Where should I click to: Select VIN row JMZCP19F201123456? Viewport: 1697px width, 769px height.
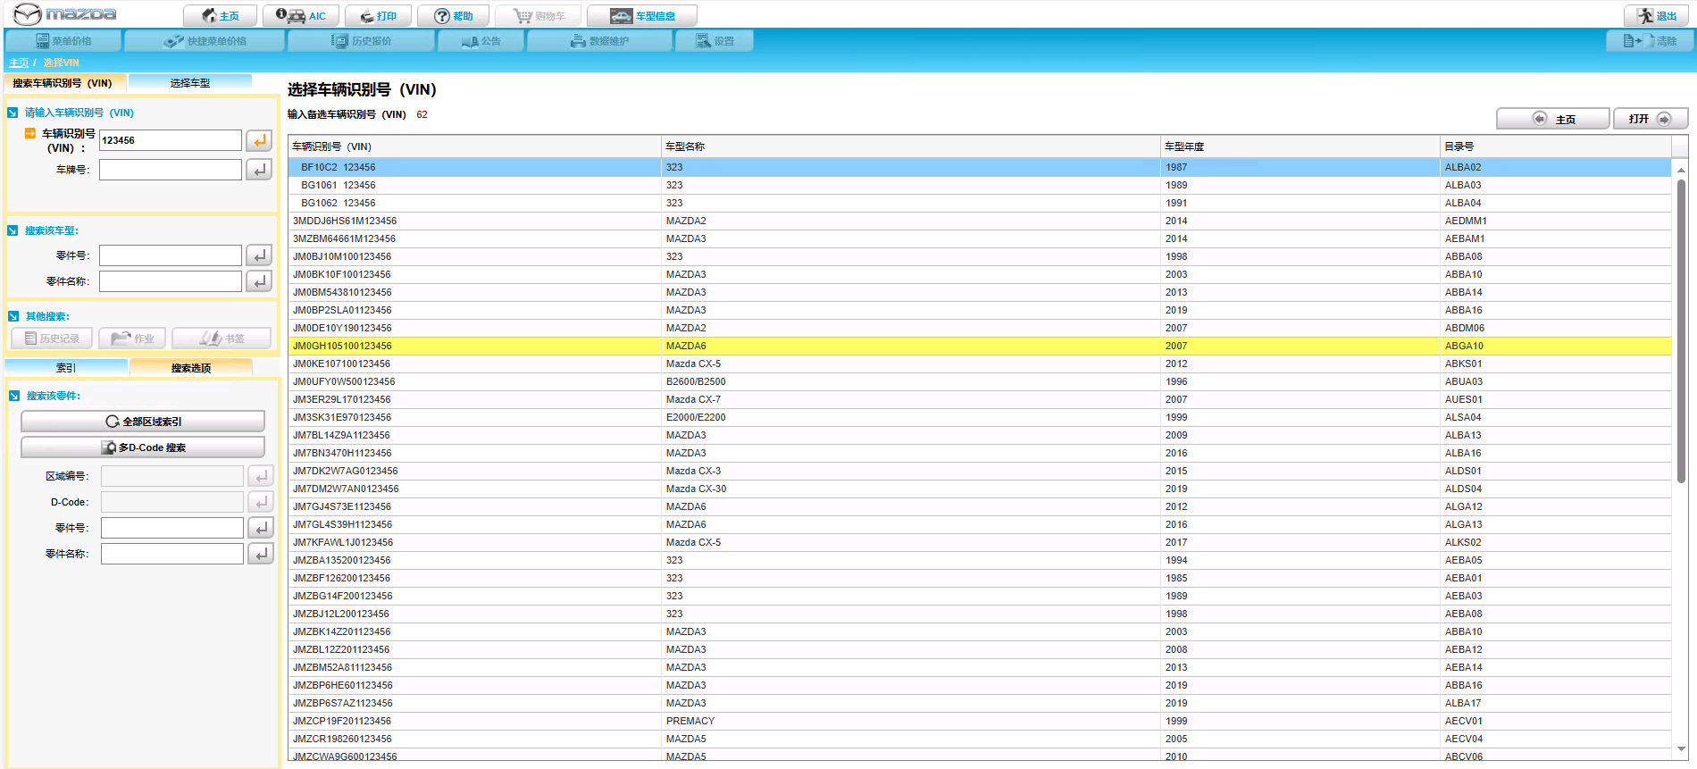pos(980,721)
